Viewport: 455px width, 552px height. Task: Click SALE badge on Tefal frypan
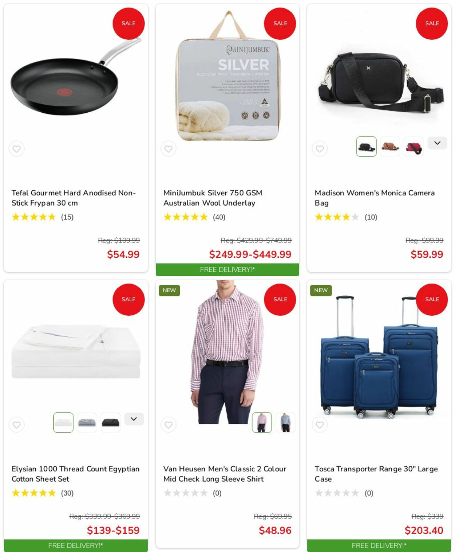(128, 23)
